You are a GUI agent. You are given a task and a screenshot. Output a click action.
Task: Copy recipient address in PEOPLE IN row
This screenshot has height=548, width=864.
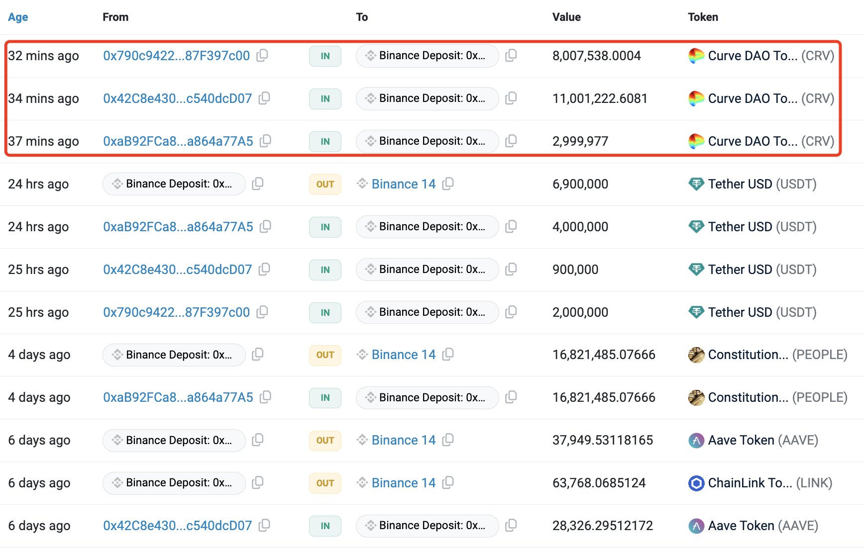coord(511,397)
